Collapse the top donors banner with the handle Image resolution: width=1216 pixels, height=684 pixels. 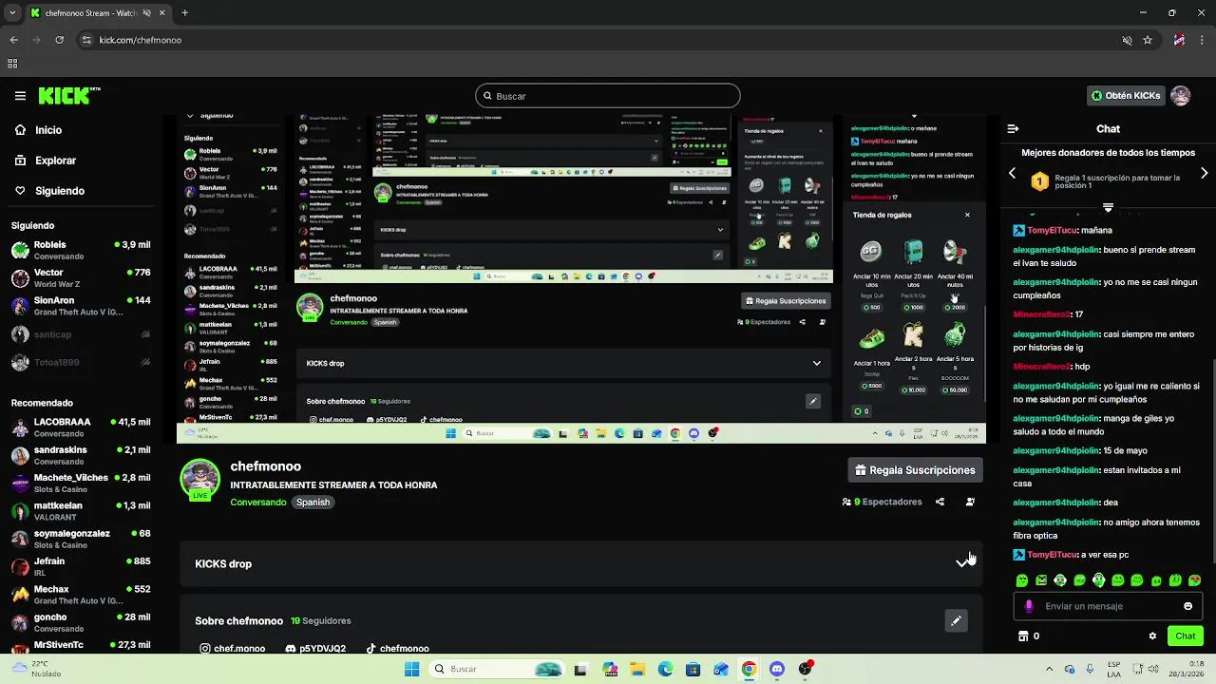(1108, 207)
